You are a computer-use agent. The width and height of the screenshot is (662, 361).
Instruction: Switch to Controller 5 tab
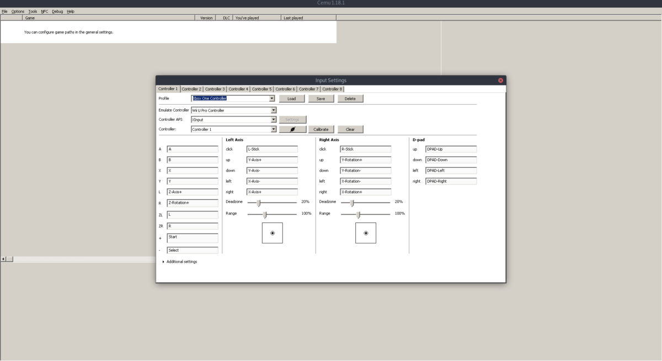point(262,89)
